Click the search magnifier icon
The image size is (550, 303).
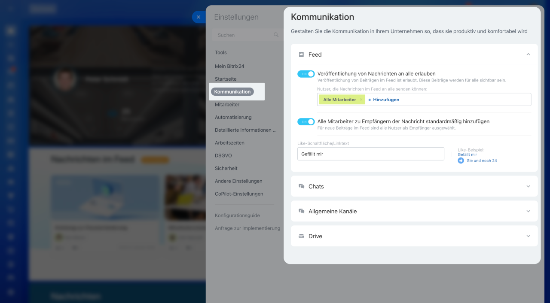pos(276,35)
